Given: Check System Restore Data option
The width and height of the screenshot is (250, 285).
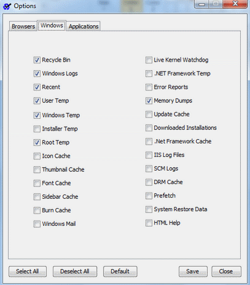Looking at the screenshot, I should (x=149, y=209).
